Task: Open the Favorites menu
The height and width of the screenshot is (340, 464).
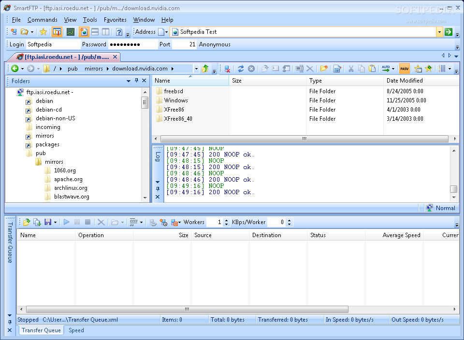Action: click(115, 20)
